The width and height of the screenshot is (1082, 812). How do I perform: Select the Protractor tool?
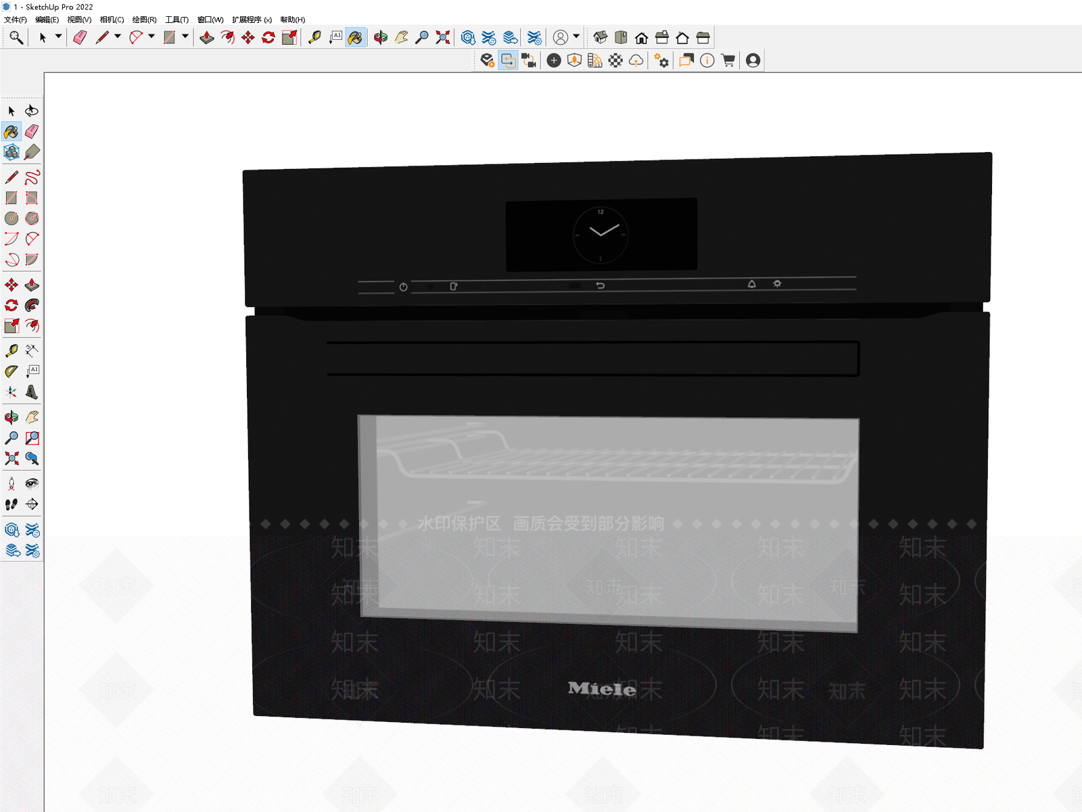coord(11,371)
